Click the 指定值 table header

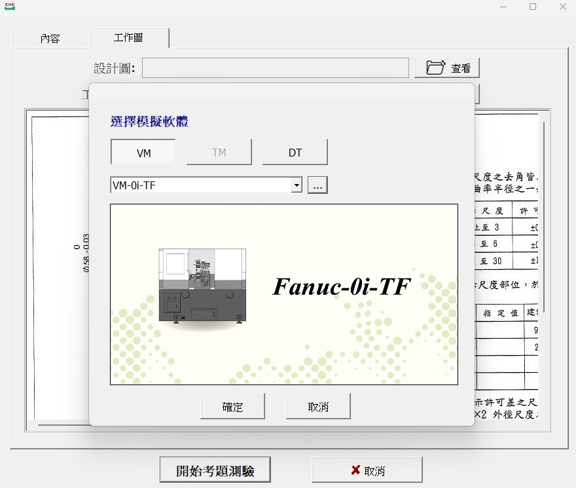coord(500,313)
